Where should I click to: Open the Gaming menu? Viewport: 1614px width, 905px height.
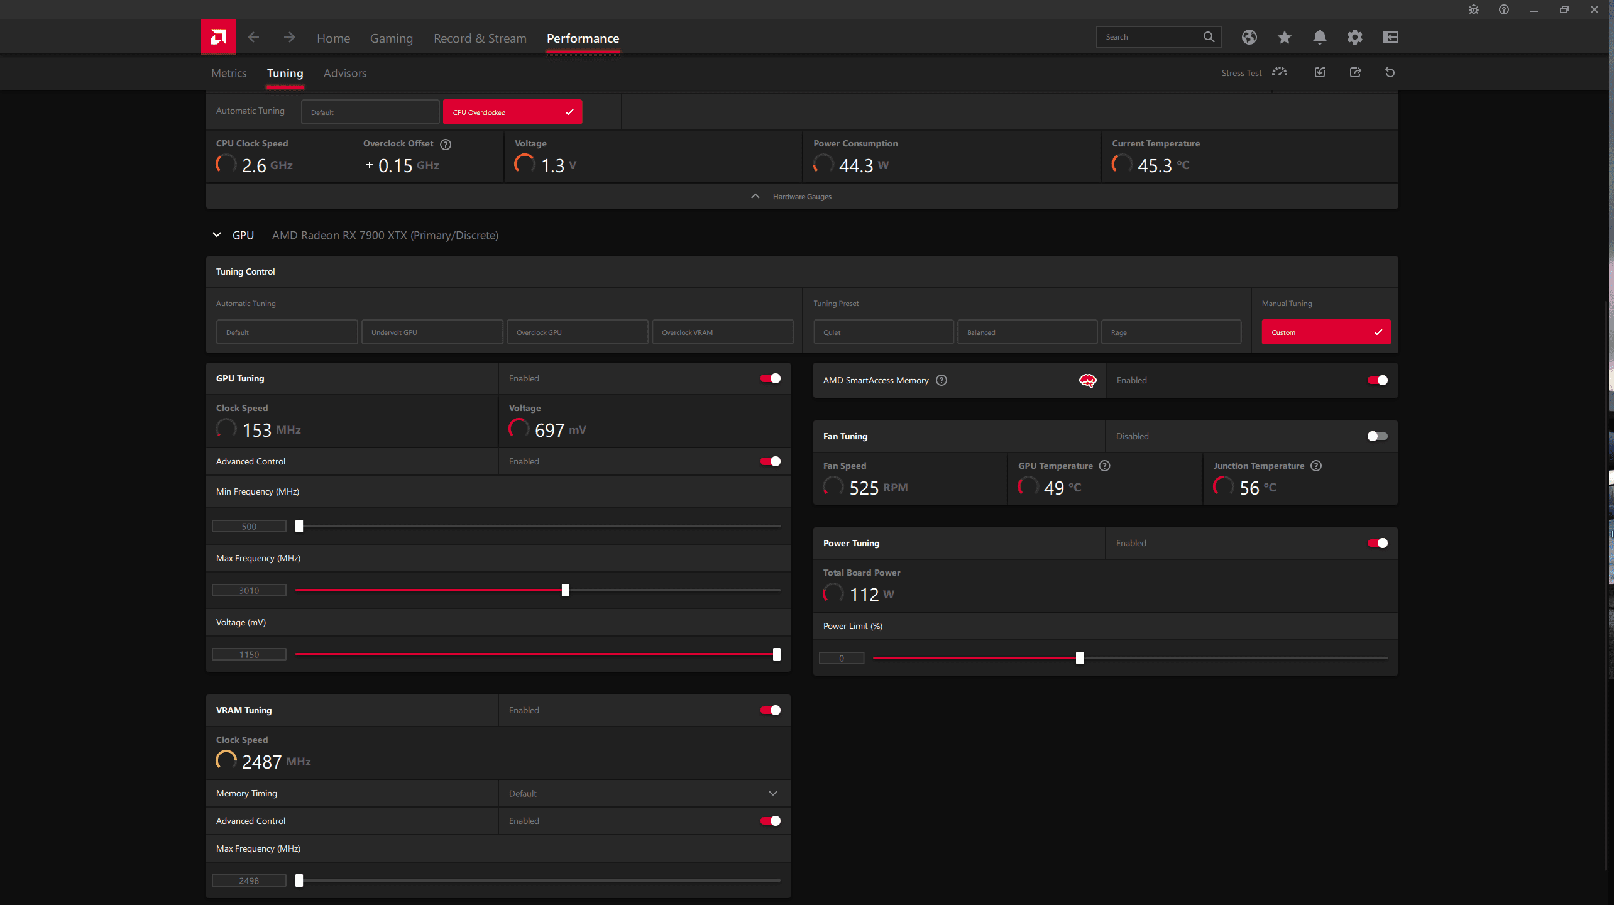(391, 38)
